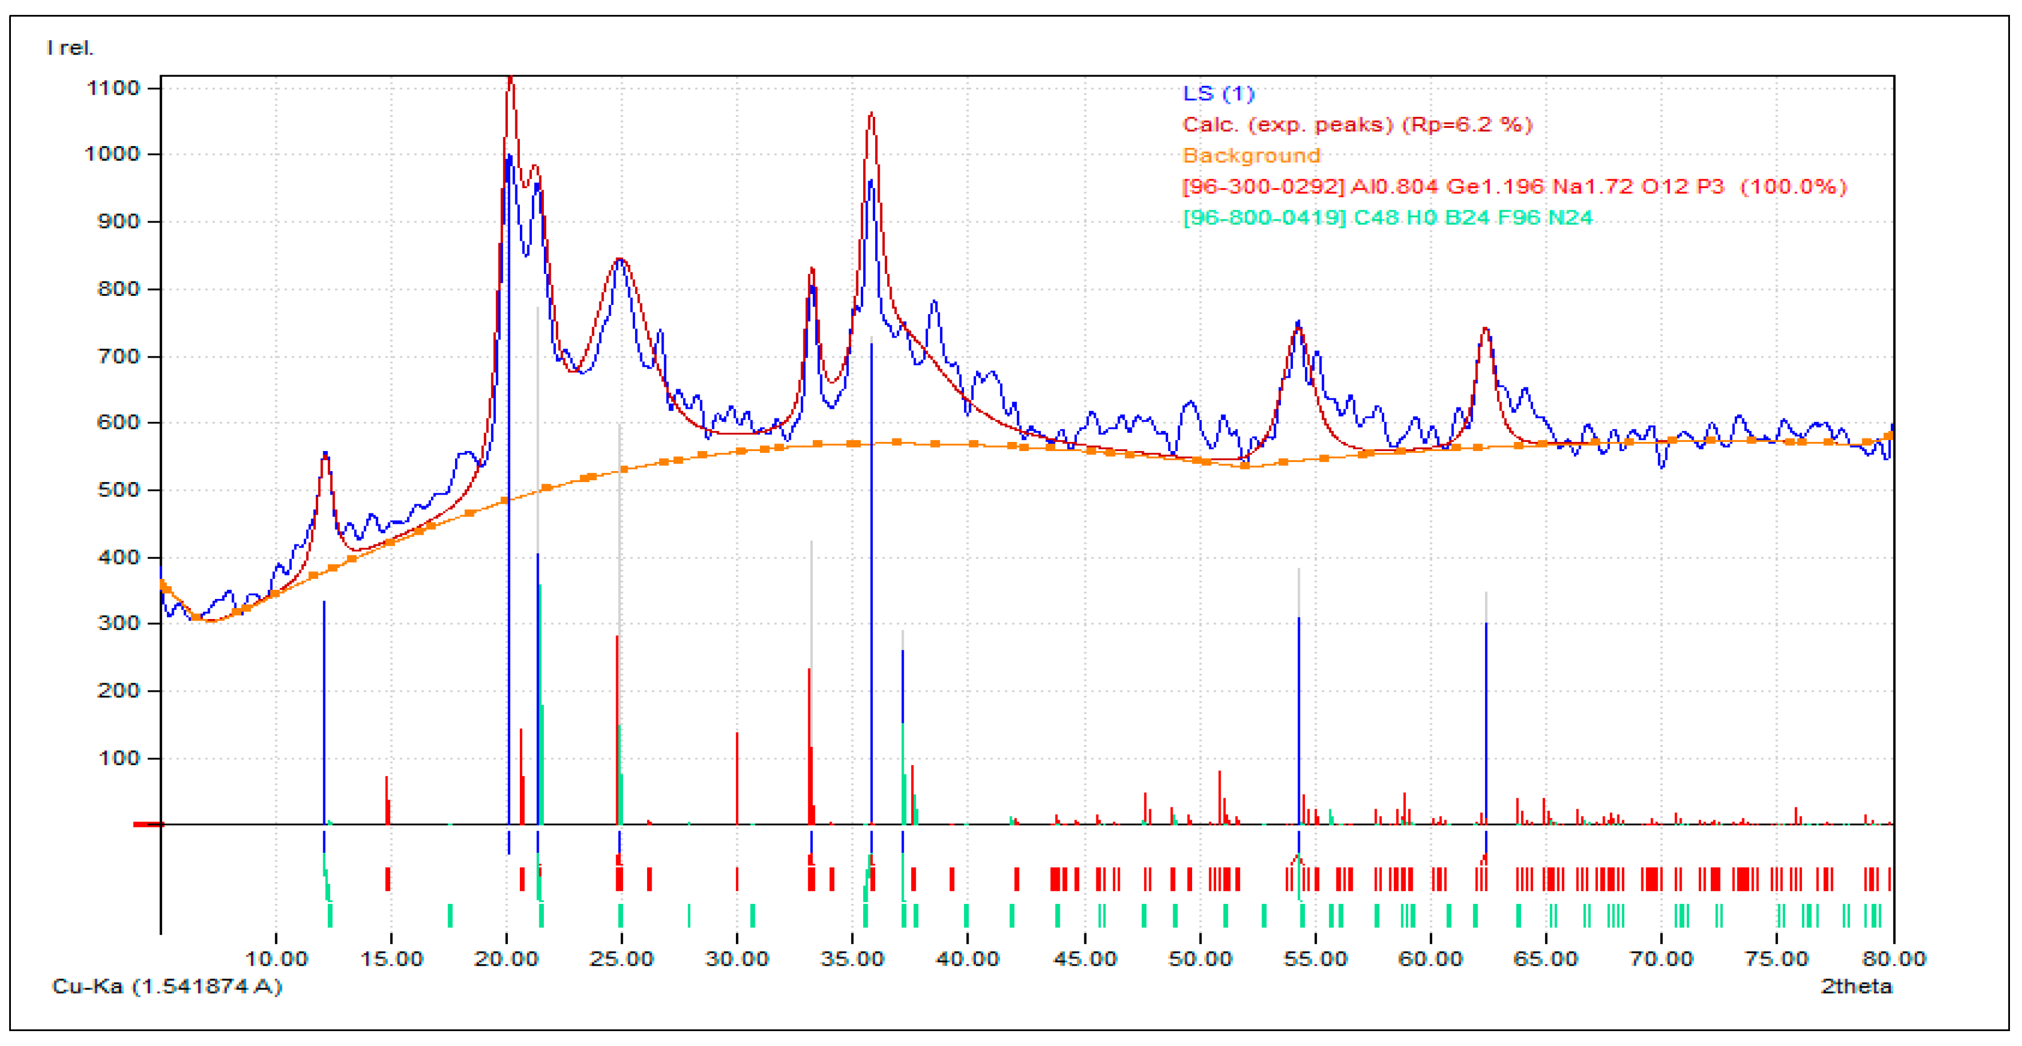Click the Calc. (exp. peaks) Rp=6.2 % legend

(1357, 125)
